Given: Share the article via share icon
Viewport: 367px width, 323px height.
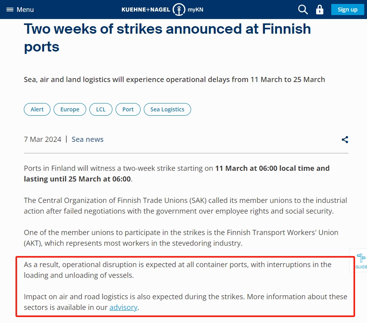Looking at the screenshot, I should [x=345, y=140].
